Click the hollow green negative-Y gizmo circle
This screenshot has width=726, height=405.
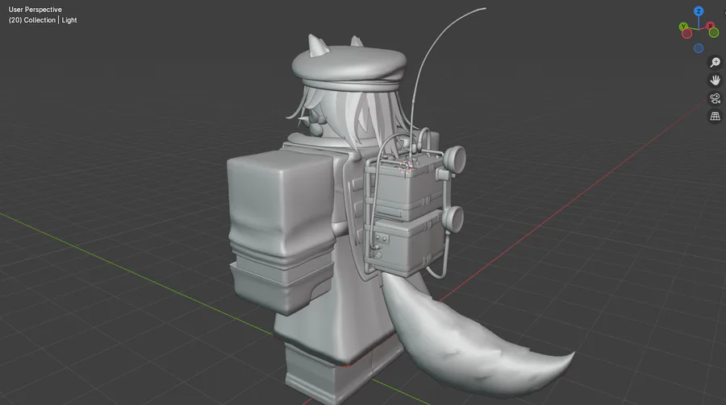tap(714, 33)
